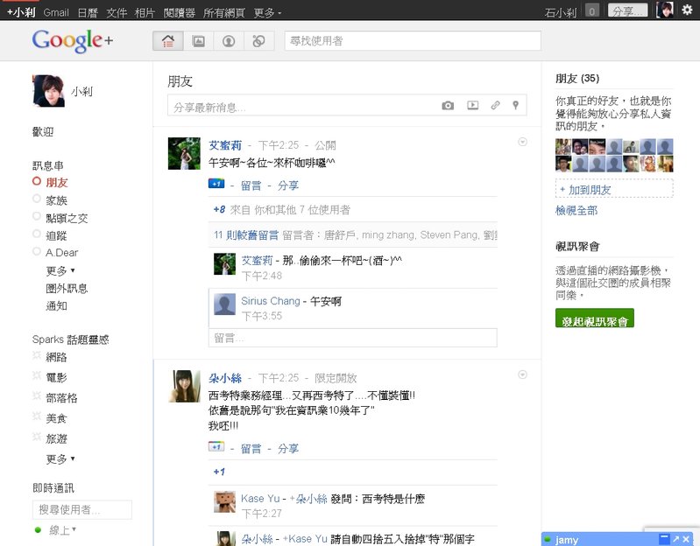Open 所有網頁 in top bar
Image resolution: width=700 pixels, height=546 pixels.
coord(223,13)
